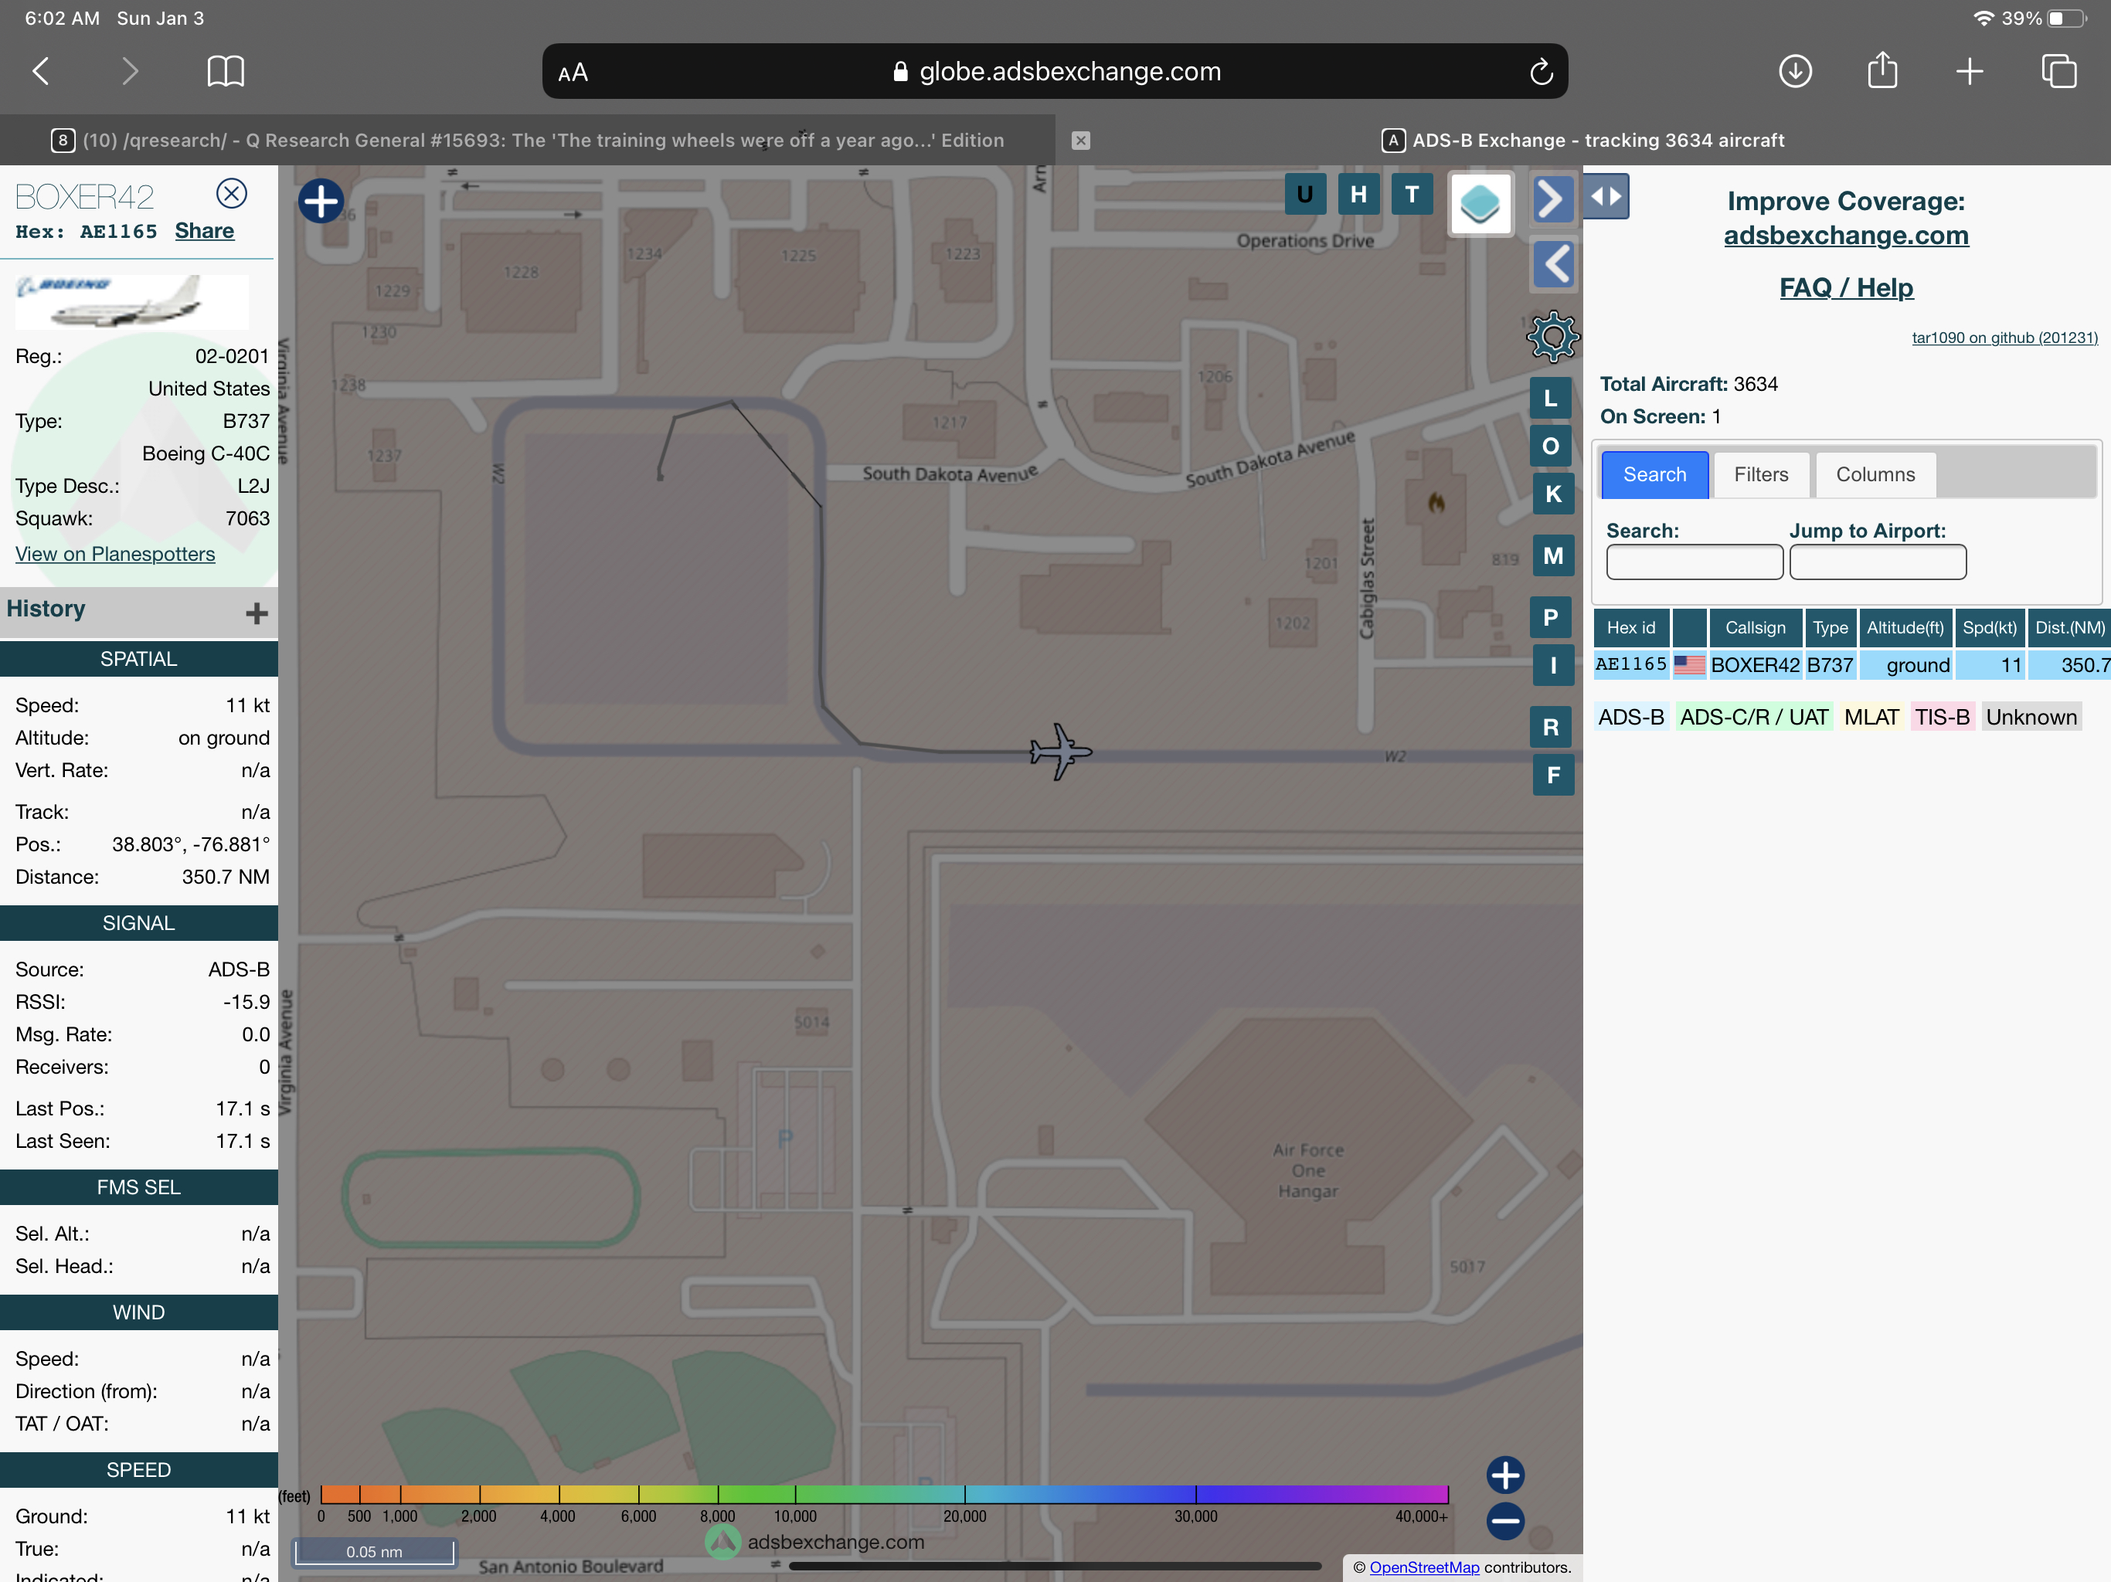Switch to Q Research General tab
Image resolution: width=2111 pixels, height=1582 pixels.
528,141
